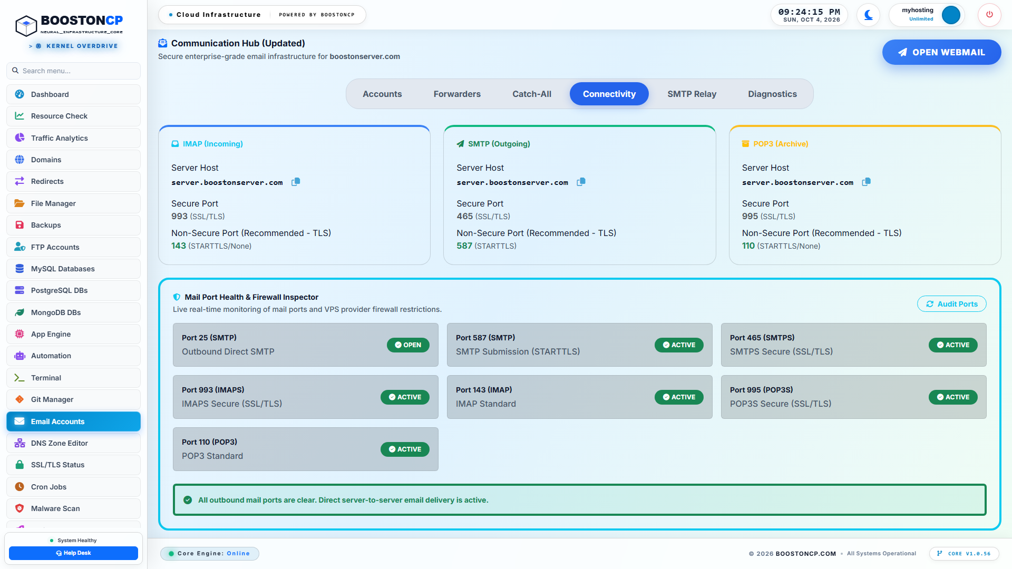Click the Traffic Analytics pie icon
Image resolution: width=1012 pixels, height=569 pixels.
coord(20,138)
